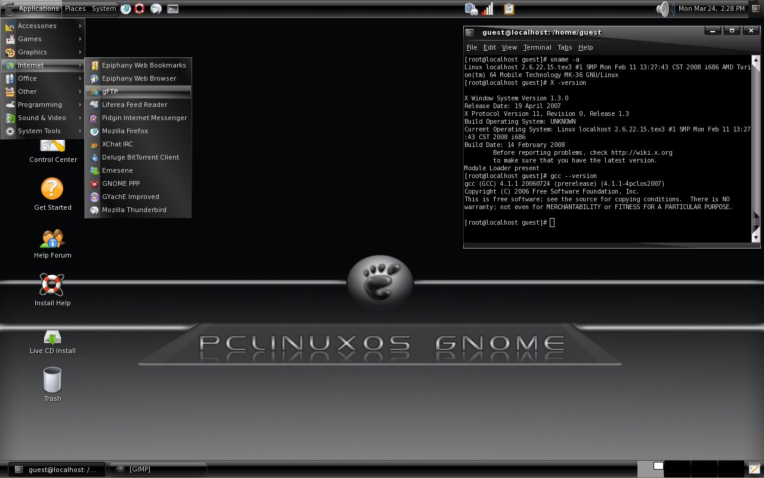Click the small monitor icon beside the clock
This screenshot has height=478, width=764.
tap(756, 8)
